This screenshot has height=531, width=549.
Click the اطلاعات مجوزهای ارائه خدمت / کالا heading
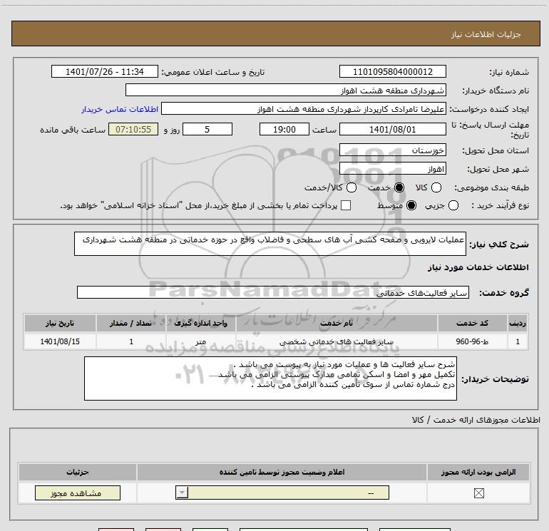coord(476,420)
